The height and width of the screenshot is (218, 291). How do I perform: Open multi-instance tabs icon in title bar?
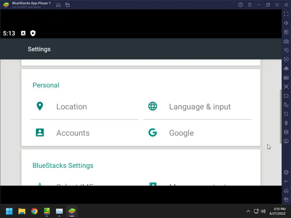click(67, 5)
